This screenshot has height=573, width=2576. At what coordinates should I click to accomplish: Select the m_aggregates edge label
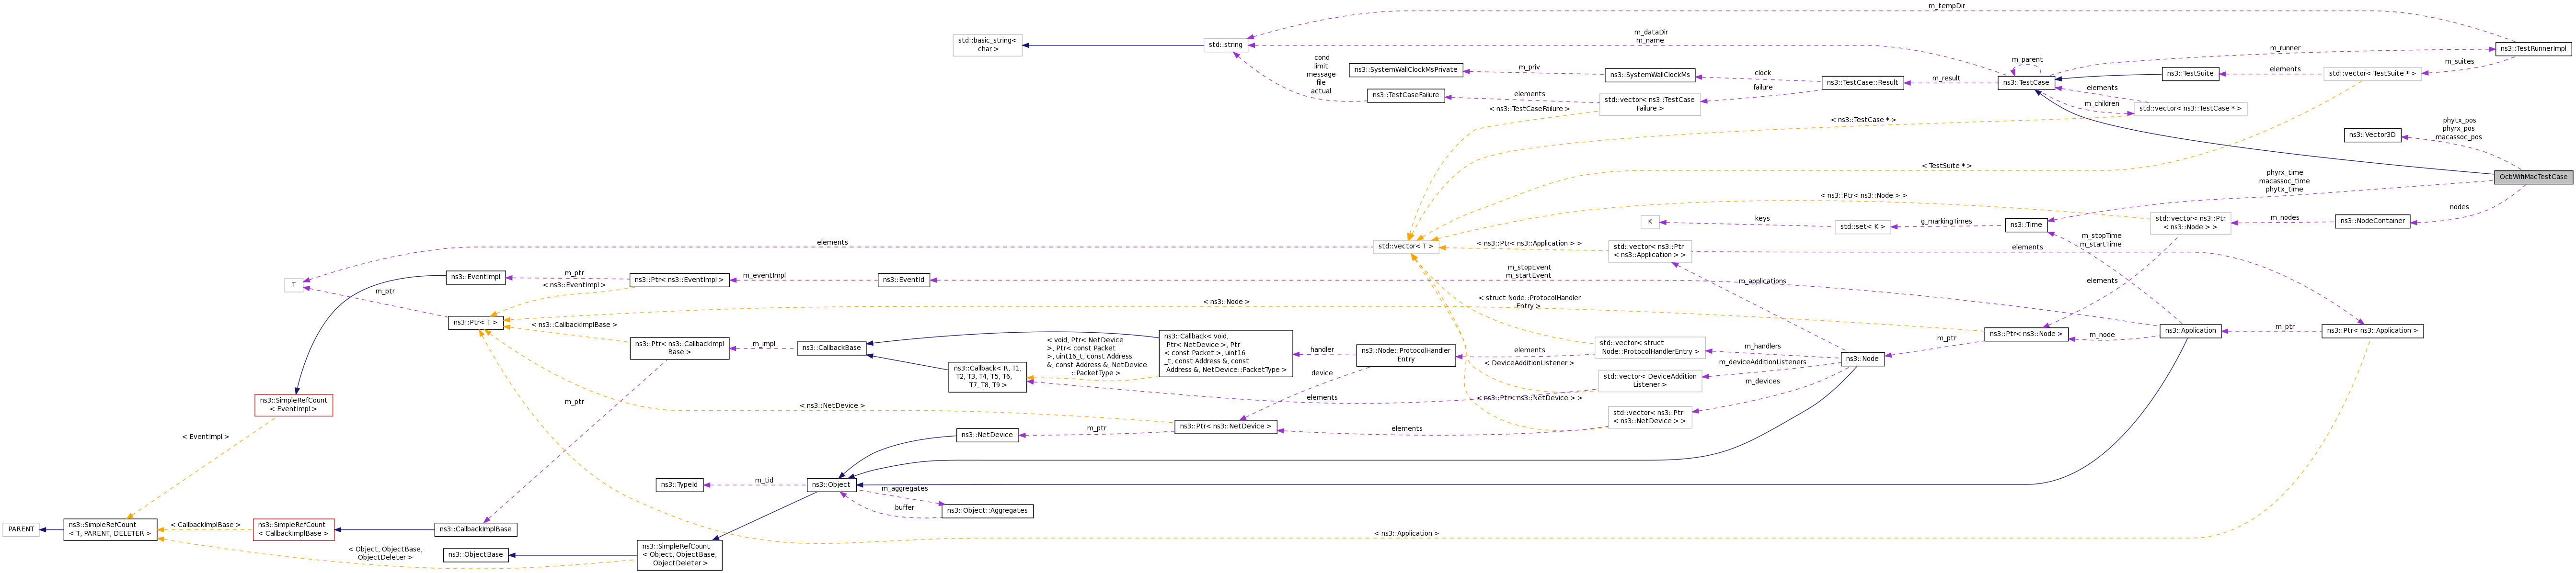click(904, 489)
